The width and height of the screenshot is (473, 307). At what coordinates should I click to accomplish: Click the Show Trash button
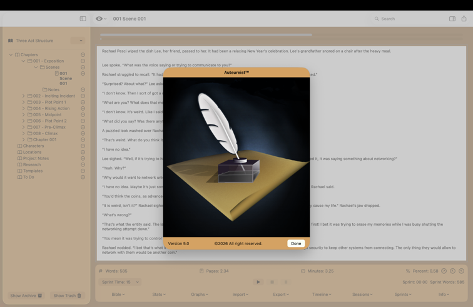[x=67, y=296]
